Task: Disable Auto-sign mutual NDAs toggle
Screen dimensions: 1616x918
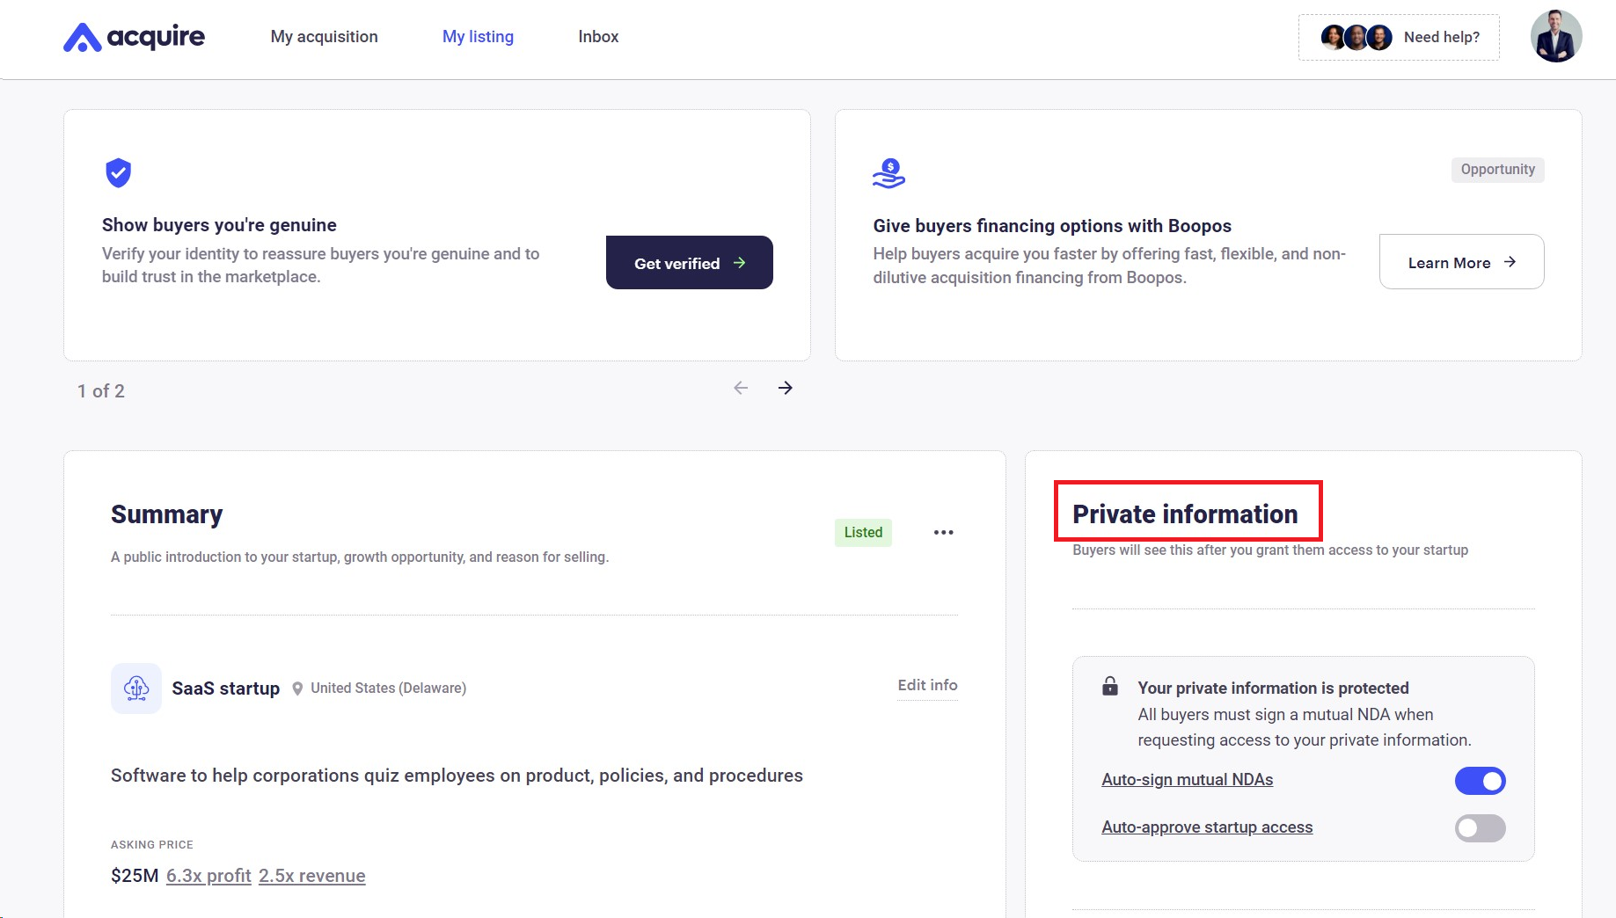Action: (x=1480, y=781)
